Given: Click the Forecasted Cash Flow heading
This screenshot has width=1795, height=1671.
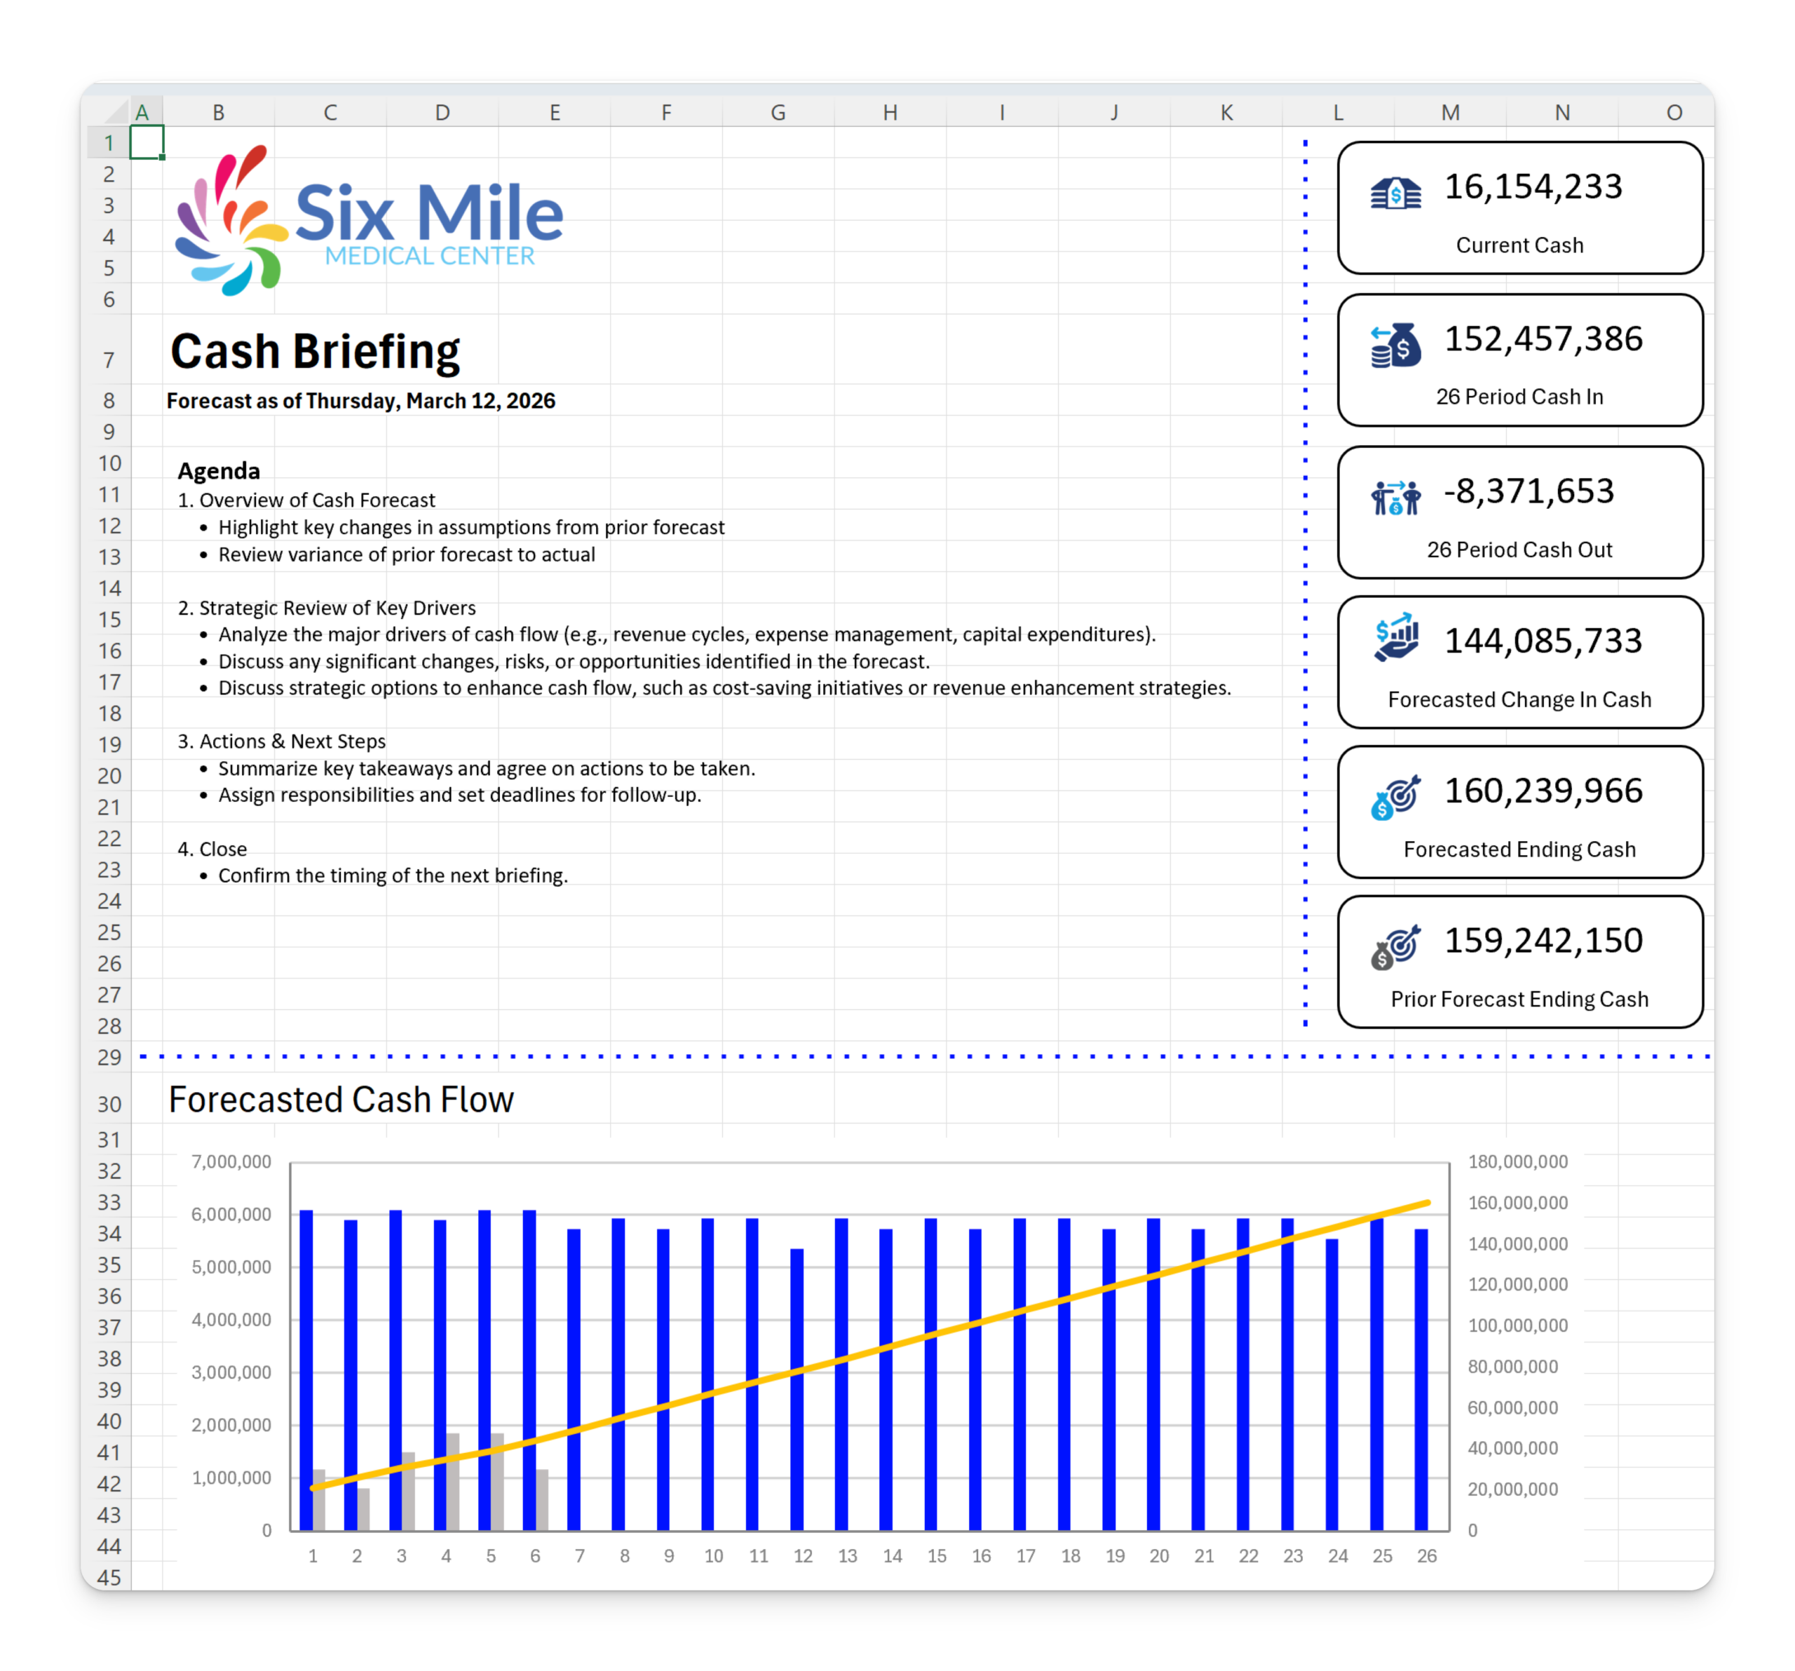Looking at the screenshot, I should pos(340,1100).
